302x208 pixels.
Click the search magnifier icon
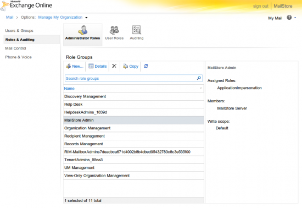click(199, 78)
